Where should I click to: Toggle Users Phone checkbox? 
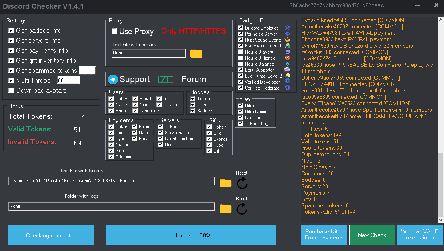click(111, 111)
